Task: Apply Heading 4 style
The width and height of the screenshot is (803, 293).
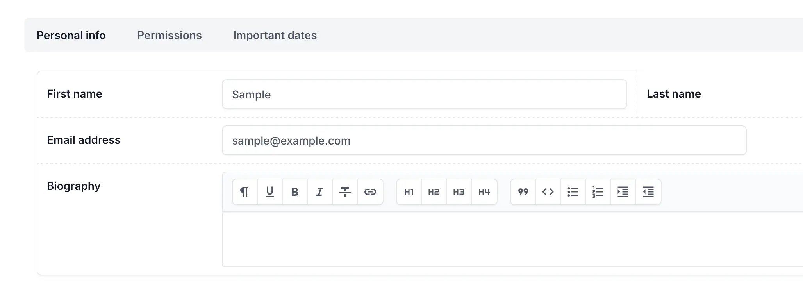Action: 484,192
